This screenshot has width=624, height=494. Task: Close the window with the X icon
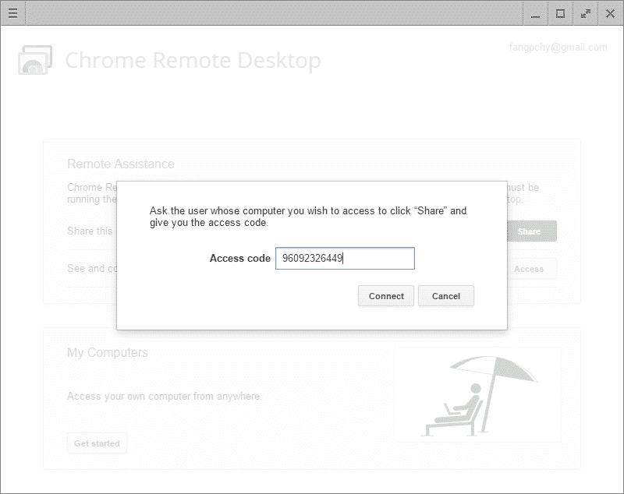pyautogui.click(x=610, y=13)
